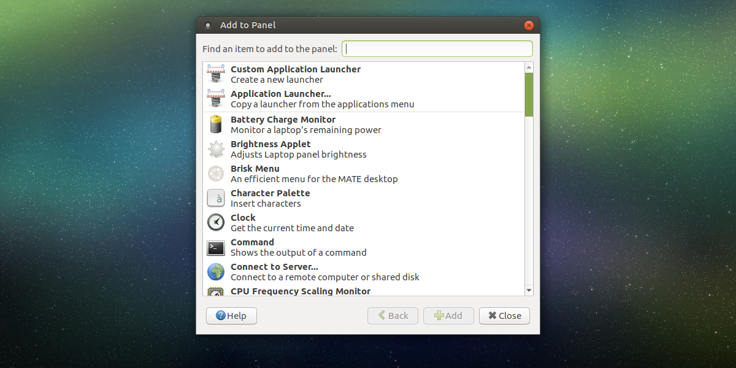Click the Connect to Server globe icon
736x368 pixels.
[x=216, y=272]
